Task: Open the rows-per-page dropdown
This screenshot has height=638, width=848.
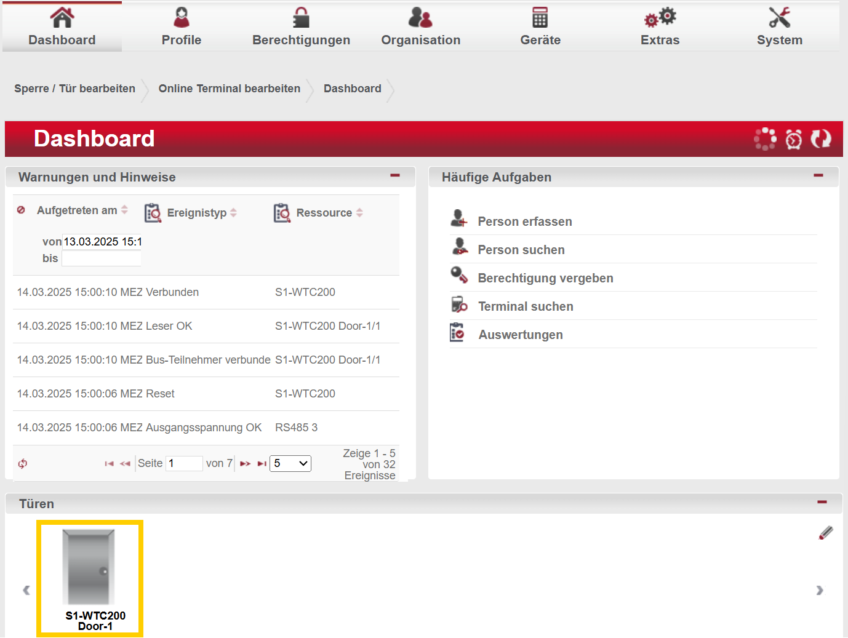Action: click(290, 463)
